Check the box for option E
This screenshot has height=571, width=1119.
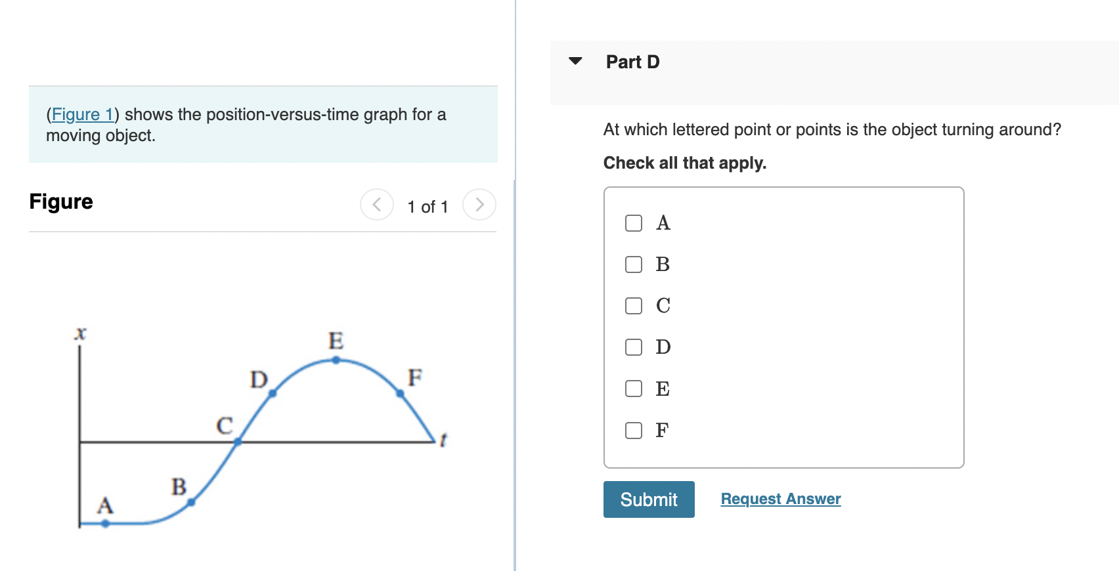tap(632, 389)
